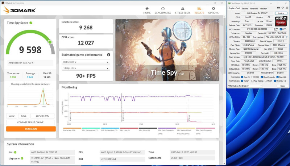Click the AMD Radeon logo in GPU-Z
The image size is (290, 166).
(281, 21)
